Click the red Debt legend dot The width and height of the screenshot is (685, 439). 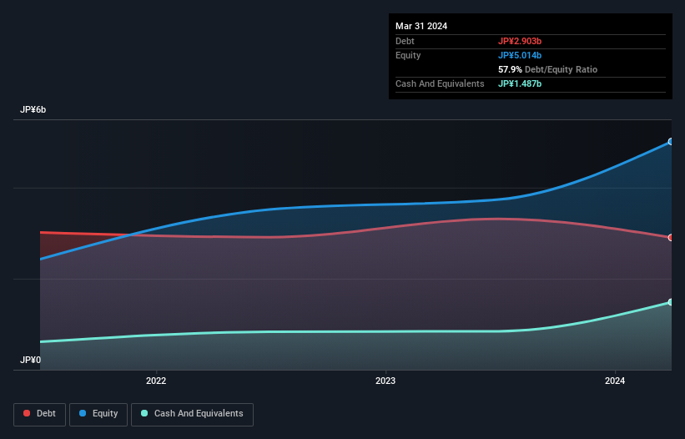pos(27,413)
